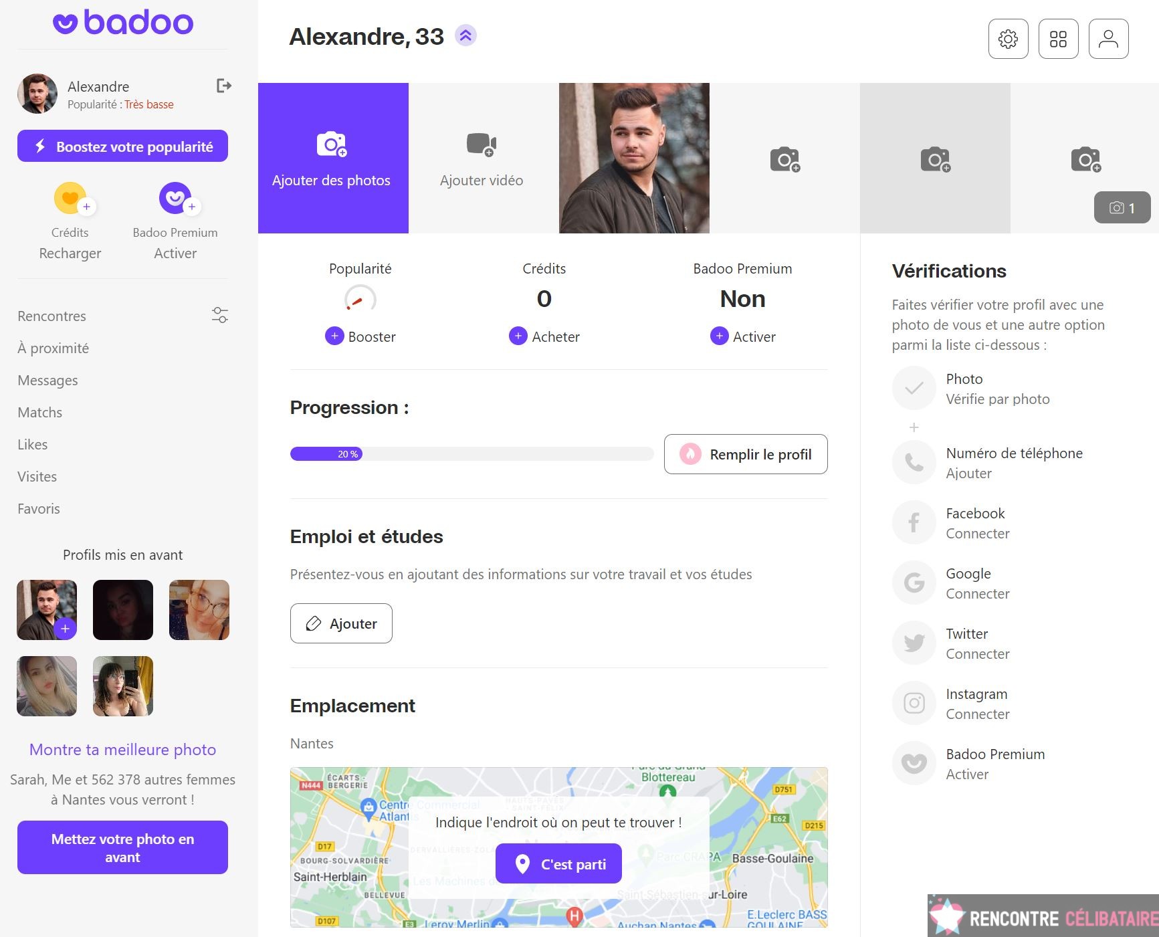Viewport: 1159px width, 937px height.
Task: Click Remplir le profil
Action: [745, 454]
